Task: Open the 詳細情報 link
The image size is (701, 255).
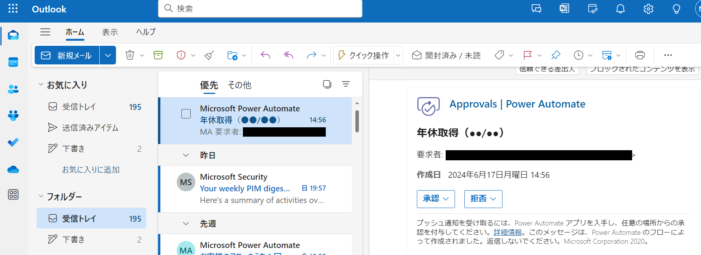Action: (508, 232)
